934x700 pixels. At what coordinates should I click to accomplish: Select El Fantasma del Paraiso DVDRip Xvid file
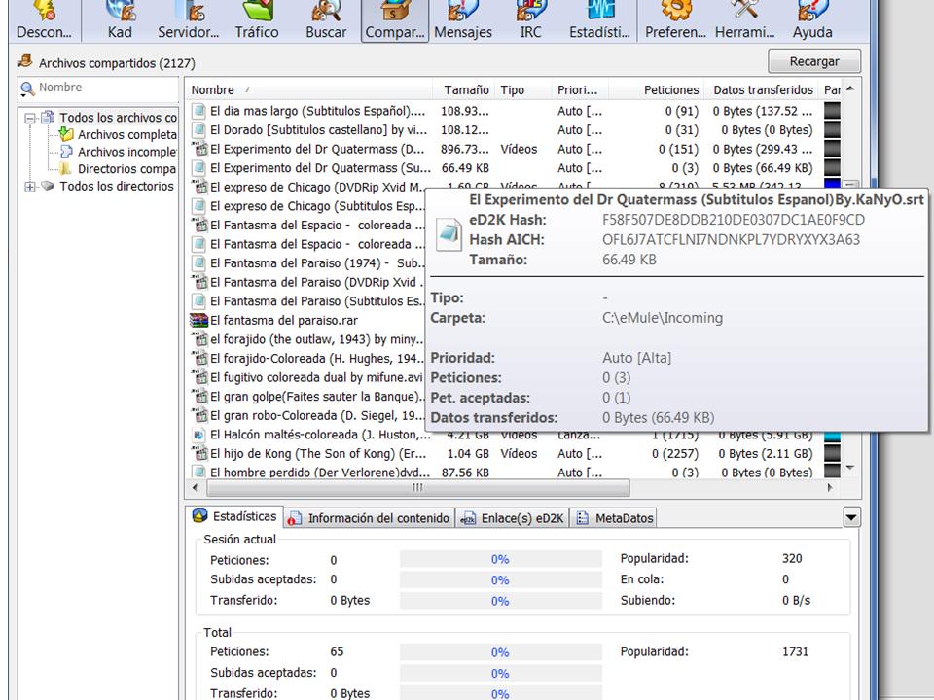[x=318, y=282]
